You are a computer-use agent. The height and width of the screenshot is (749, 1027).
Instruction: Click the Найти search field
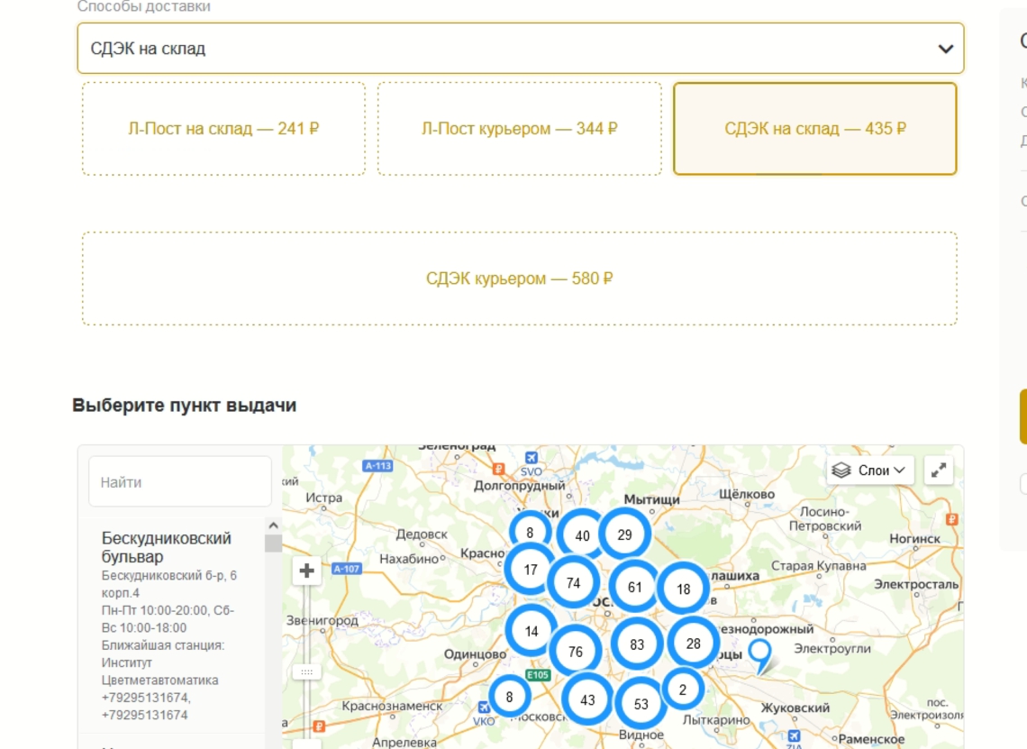click(179, 482)
